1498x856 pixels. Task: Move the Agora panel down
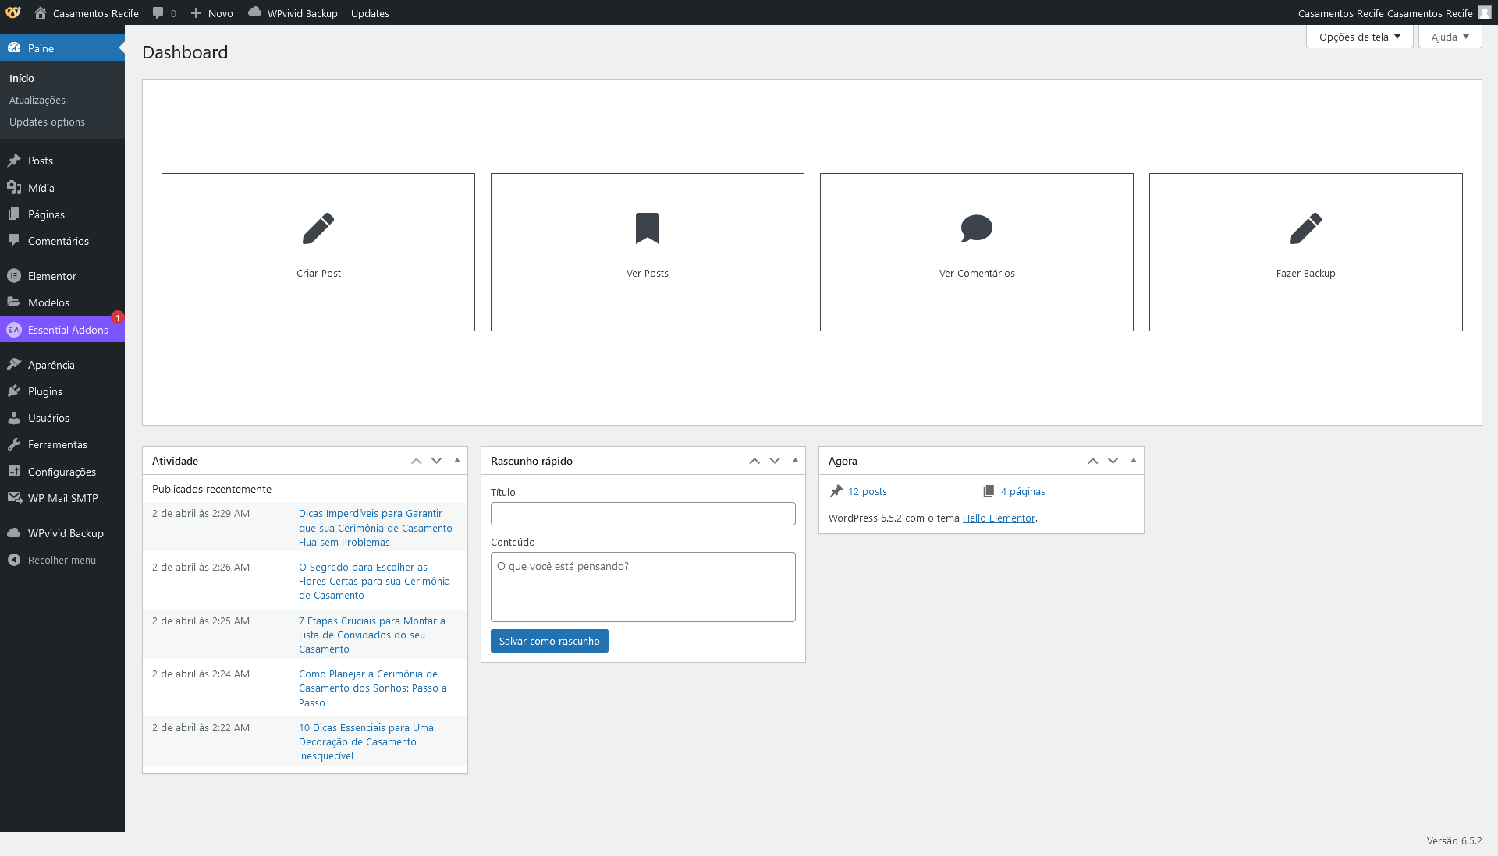pyautogui.click(x=1113, y=461)
